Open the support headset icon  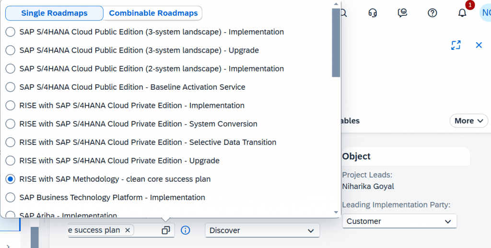tap(373, 13)
